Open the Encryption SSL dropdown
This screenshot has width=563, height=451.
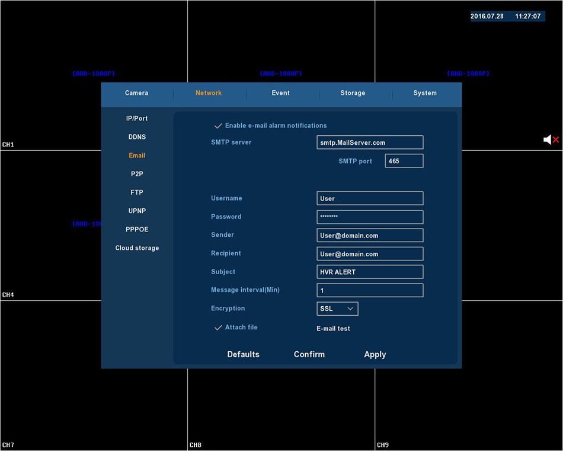[x=337, y=309]
